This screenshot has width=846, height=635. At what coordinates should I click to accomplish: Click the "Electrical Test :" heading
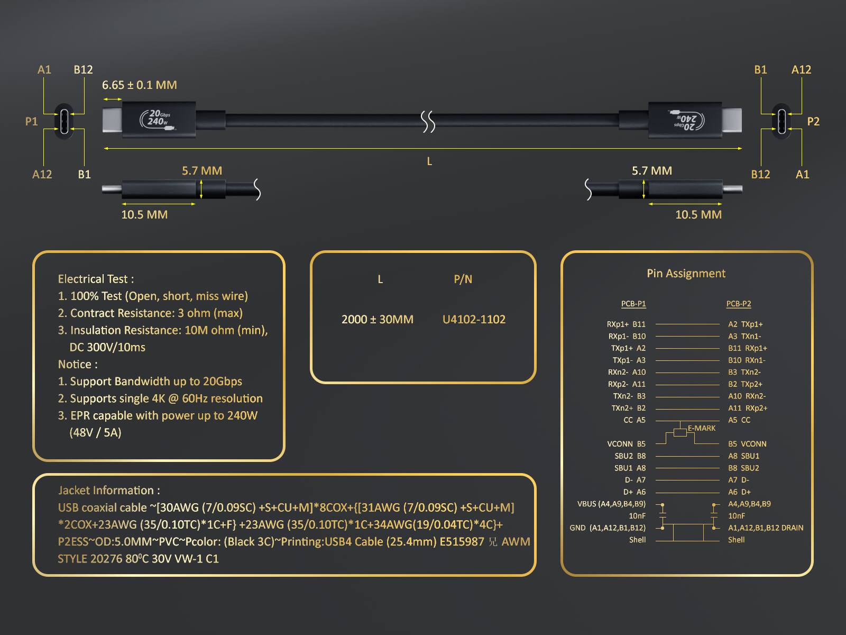(96, 279)
